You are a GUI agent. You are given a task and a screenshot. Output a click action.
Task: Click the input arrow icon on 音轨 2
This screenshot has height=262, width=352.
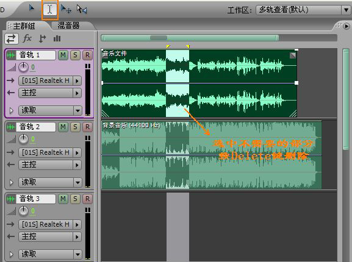[10, 152]
